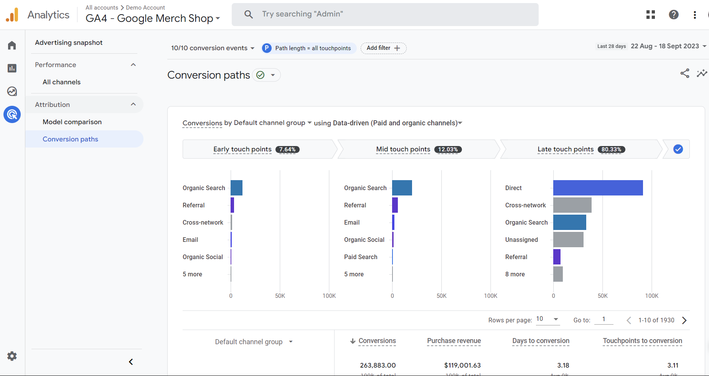This screenshot has width=709, height=376.
Task: Open the Explore icon in left rail
Action: point(12,91)
